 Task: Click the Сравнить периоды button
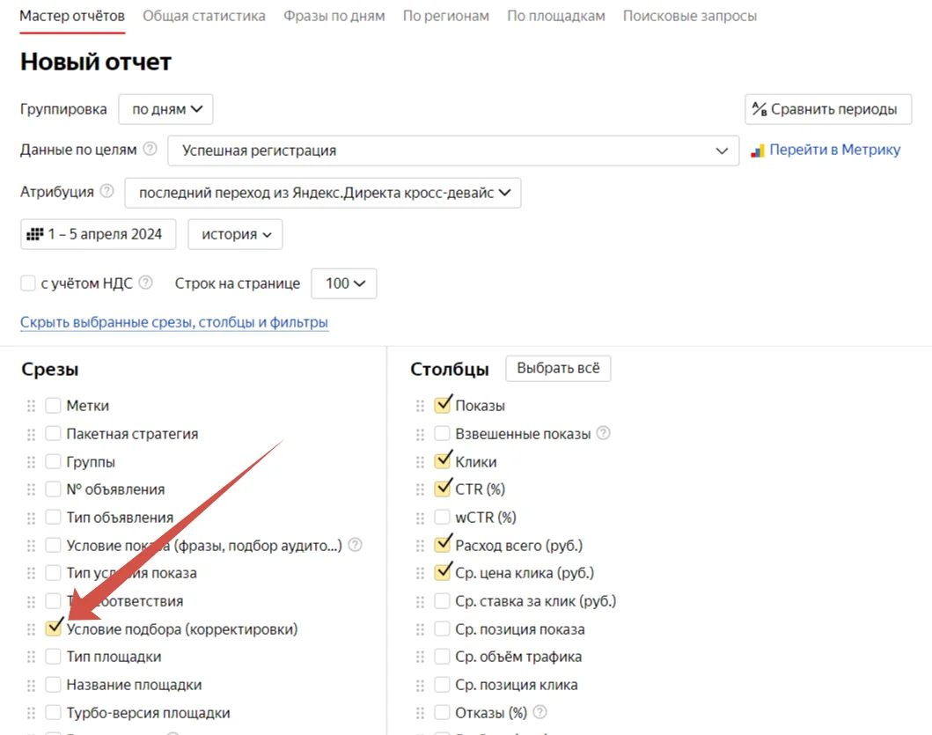click(x=828, y=109)
